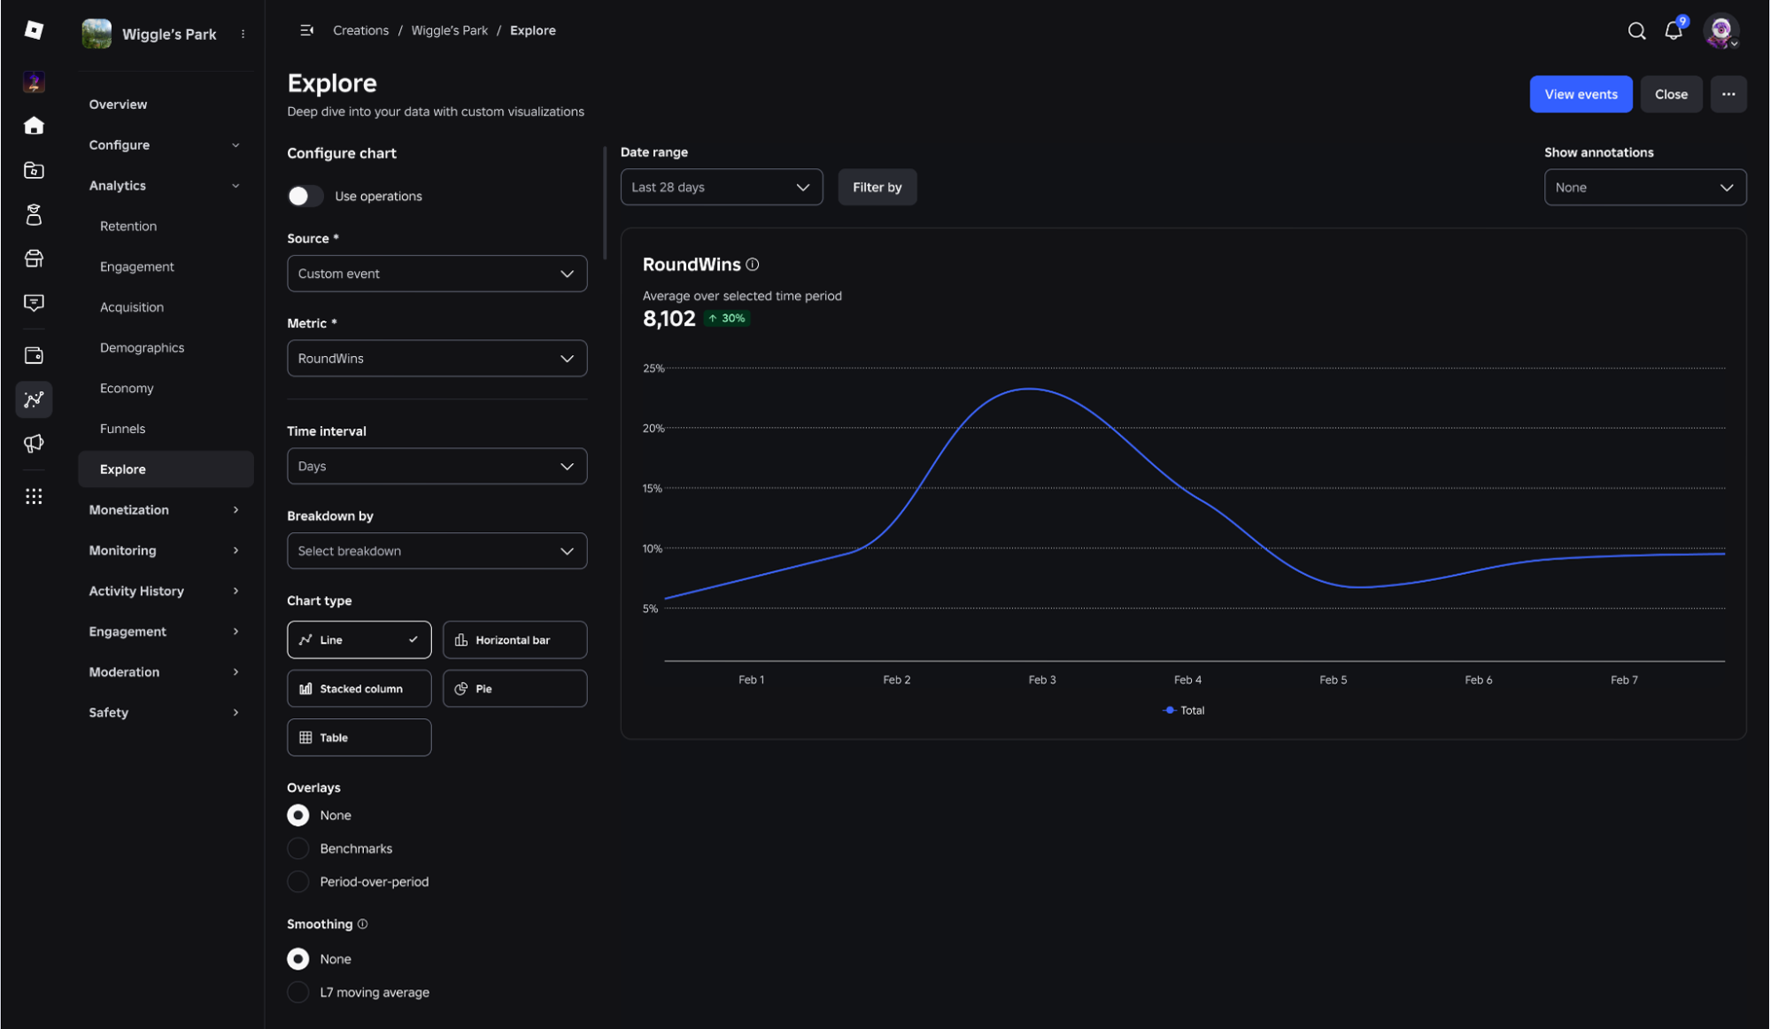Open the folder creations icon in rail
This screenshot has height=1029, width=1770.
(x=34, y=170)
